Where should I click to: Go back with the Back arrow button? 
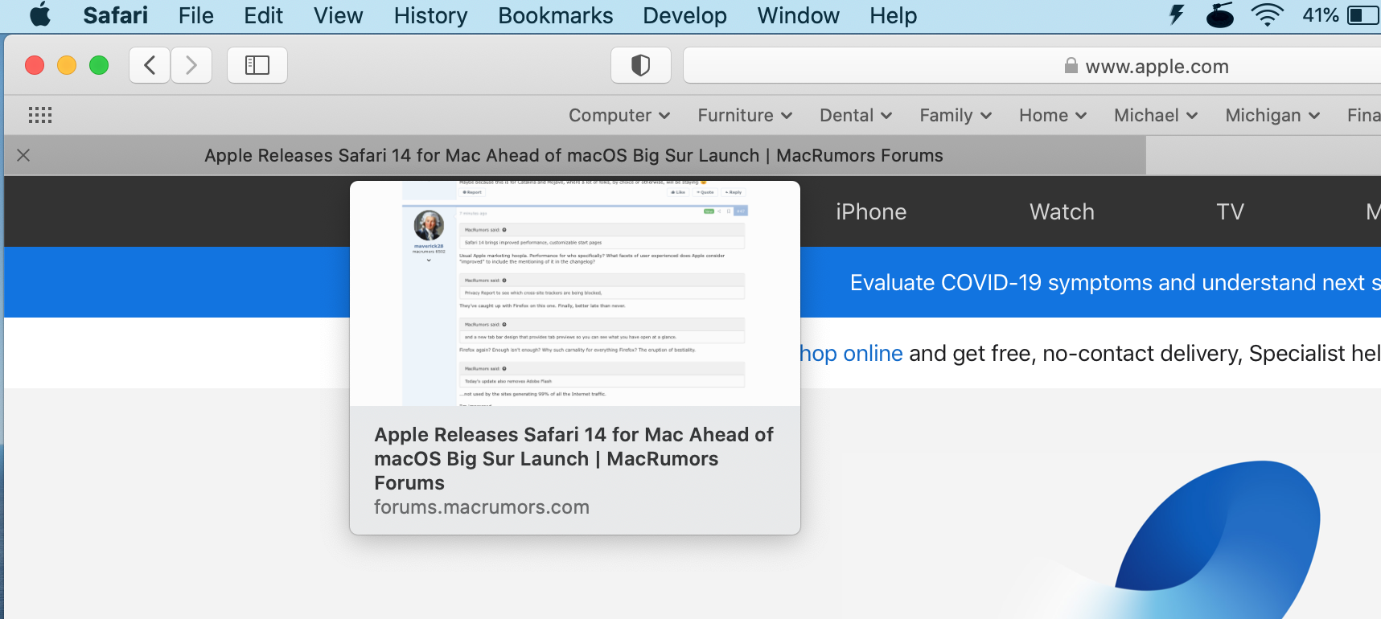150,65
